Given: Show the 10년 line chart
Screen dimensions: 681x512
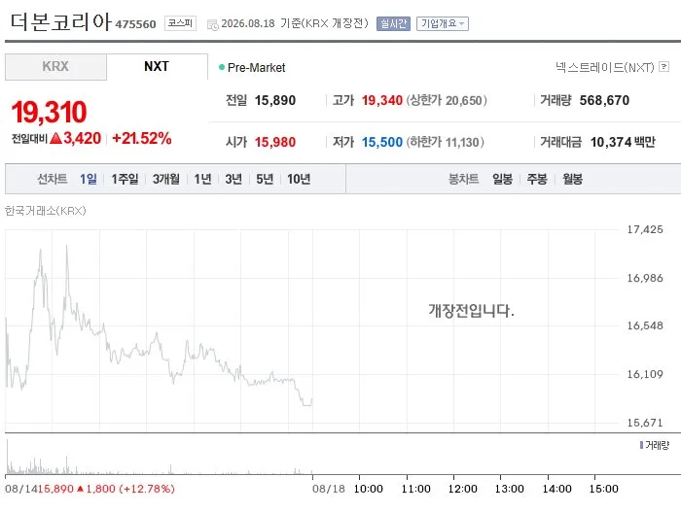Looking at the screenshot, I should pyautogui.click(x=299, y=179).
